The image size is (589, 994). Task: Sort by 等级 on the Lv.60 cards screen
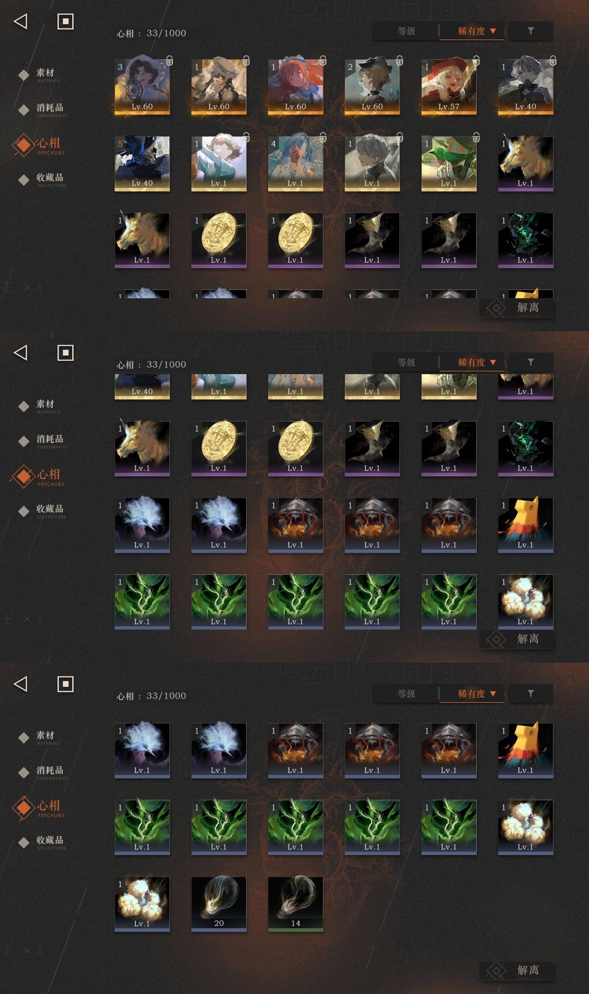(406, 31)
